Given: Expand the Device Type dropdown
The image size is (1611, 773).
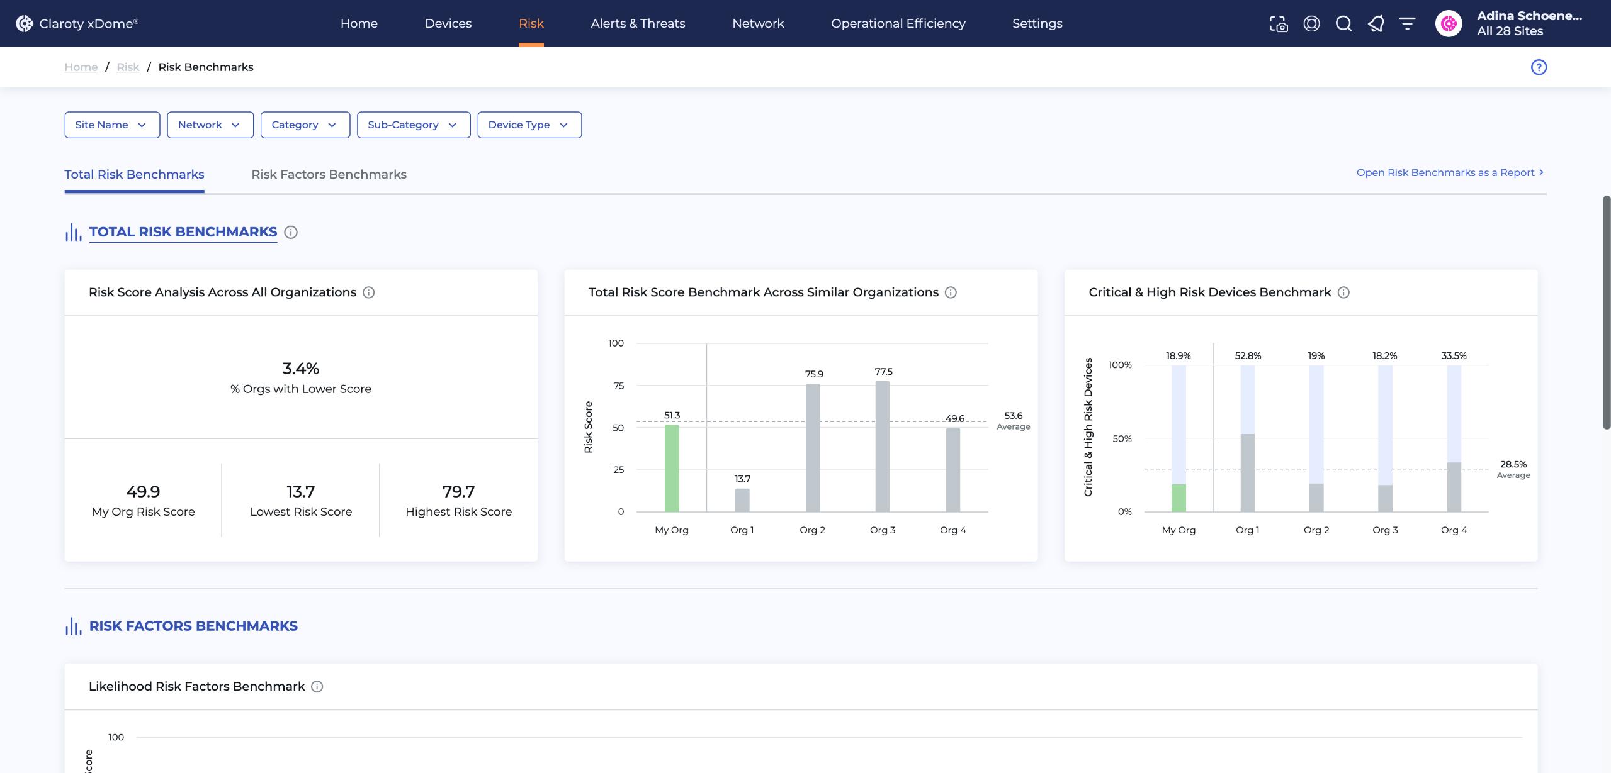Looking at the screenshot, I should click(x=529, y=125).
